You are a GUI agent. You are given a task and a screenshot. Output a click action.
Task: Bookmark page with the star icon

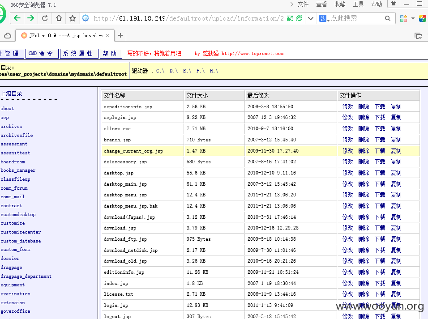[x=73, y=18]
